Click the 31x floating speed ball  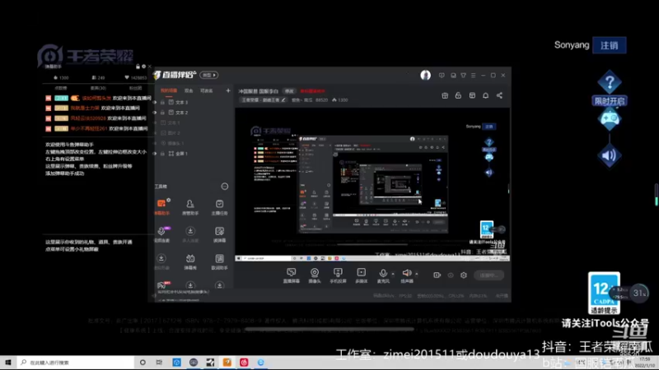(x=640, y=293)
